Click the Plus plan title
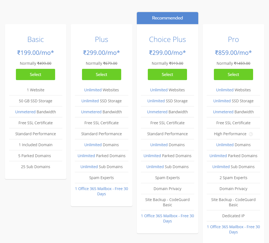The image size is (269, 243). tap(101, 39)
